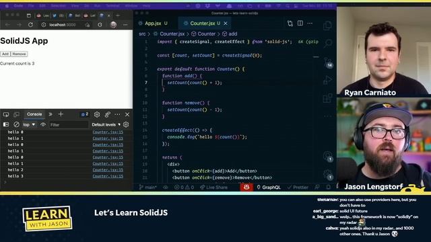431x242 pixels.
Task: Click the Add button on the SolidJS page
Action: [5, 54]
